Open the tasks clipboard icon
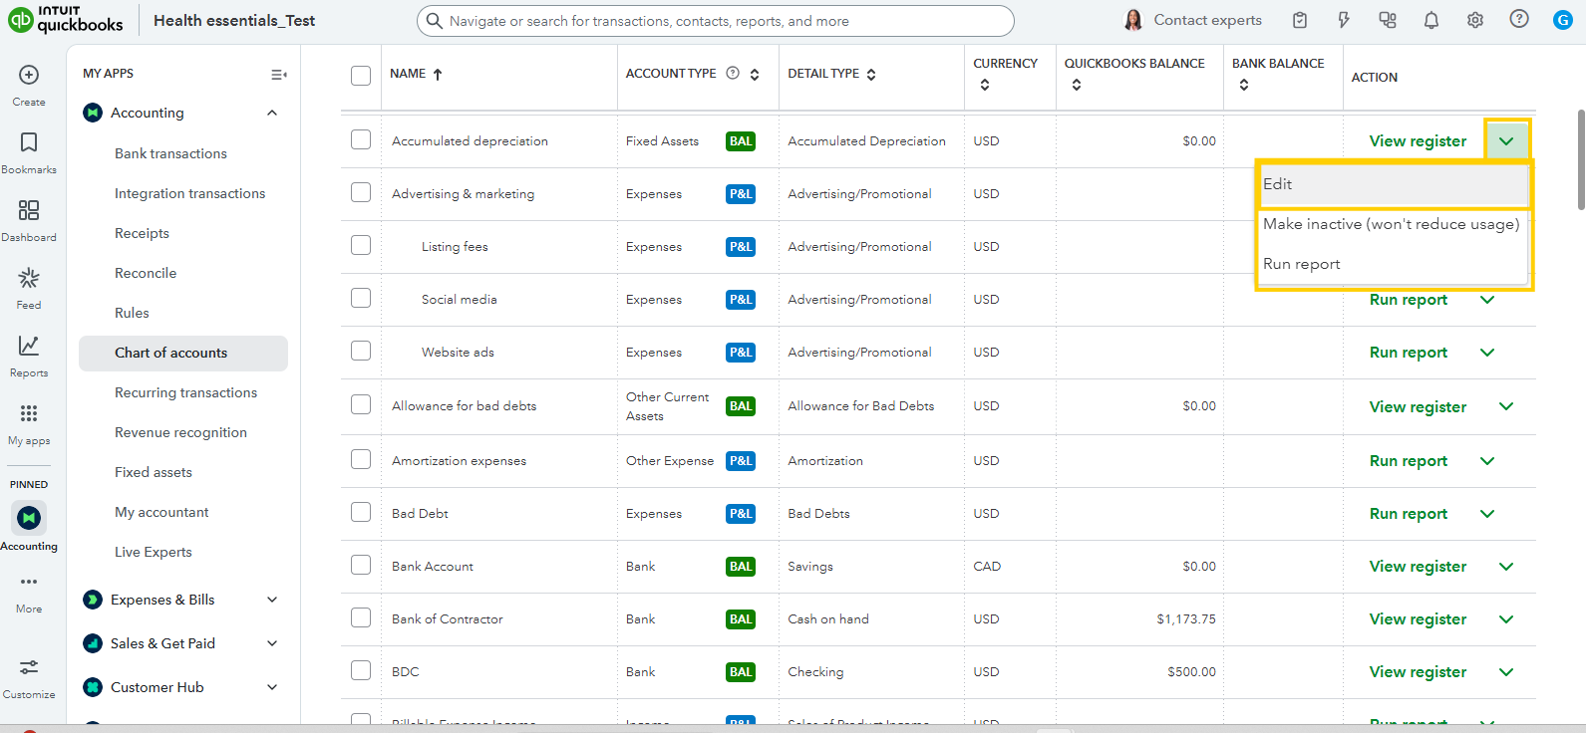1586x733 pixels. pyautogui.click(x=1300, y=20)
